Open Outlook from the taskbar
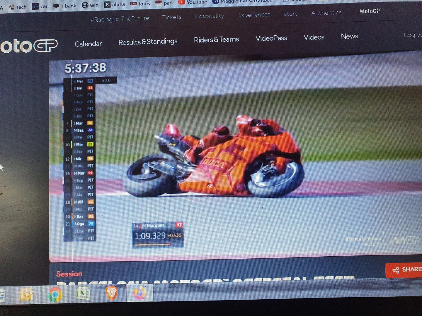The width and height of the screenshot is (422, 316). pyautogui.click(x=26, y=295)
